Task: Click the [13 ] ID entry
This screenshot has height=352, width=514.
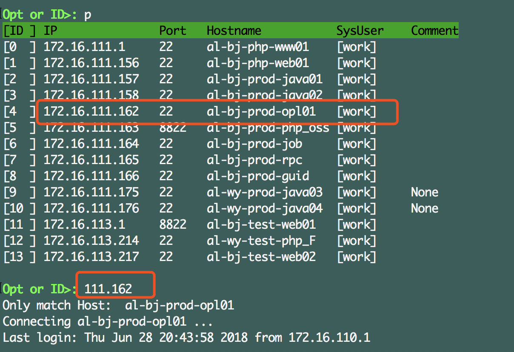Action: click(20, 257)
